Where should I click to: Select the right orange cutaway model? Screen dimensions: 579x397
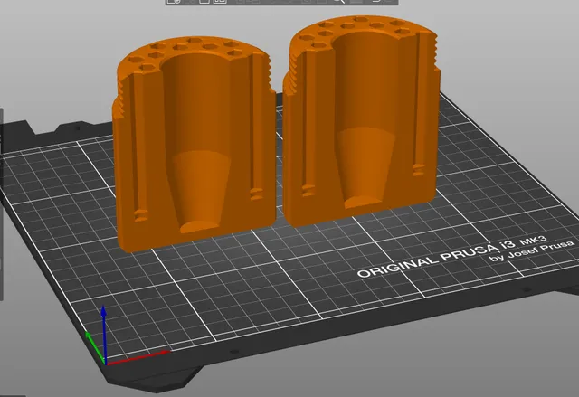pos(361,122)
